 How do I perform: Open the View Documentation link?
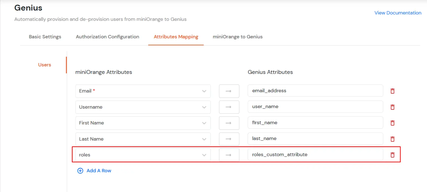point(398,13)
